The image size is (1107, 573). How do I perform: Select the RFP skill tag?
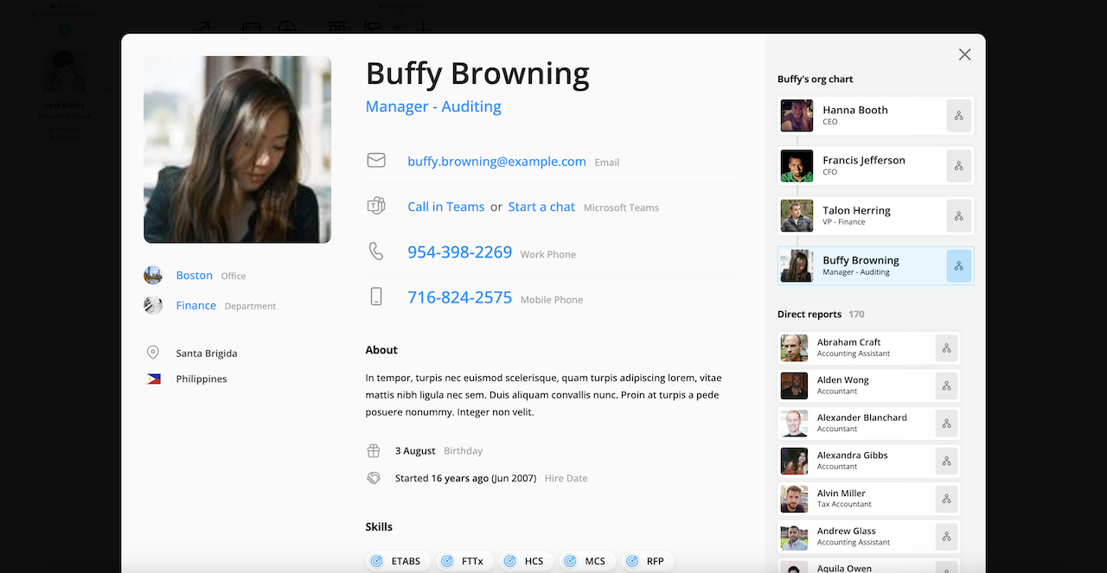coord(647,561)
